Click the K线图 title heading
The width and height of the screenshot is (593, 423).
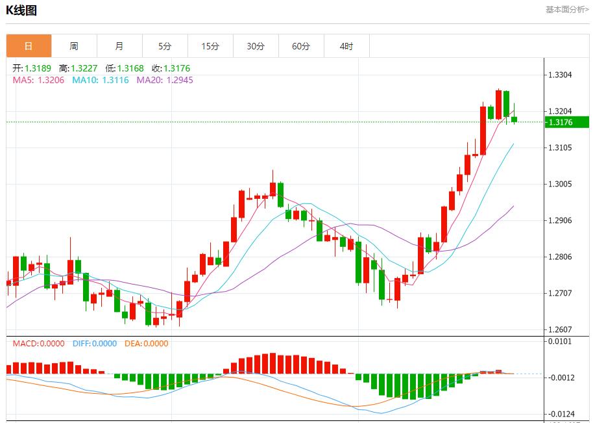pyautogui.click(x=22, y=10)
